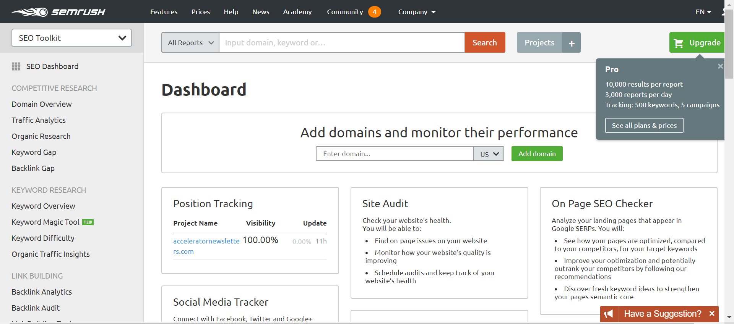The image size is (734, 324).
Task: Open the SEO Dashboard grid icon
Action: coord(16,66)
